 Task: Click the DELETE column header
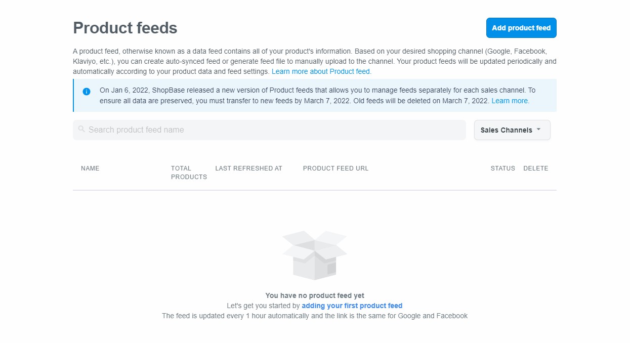tap(535, 168)
